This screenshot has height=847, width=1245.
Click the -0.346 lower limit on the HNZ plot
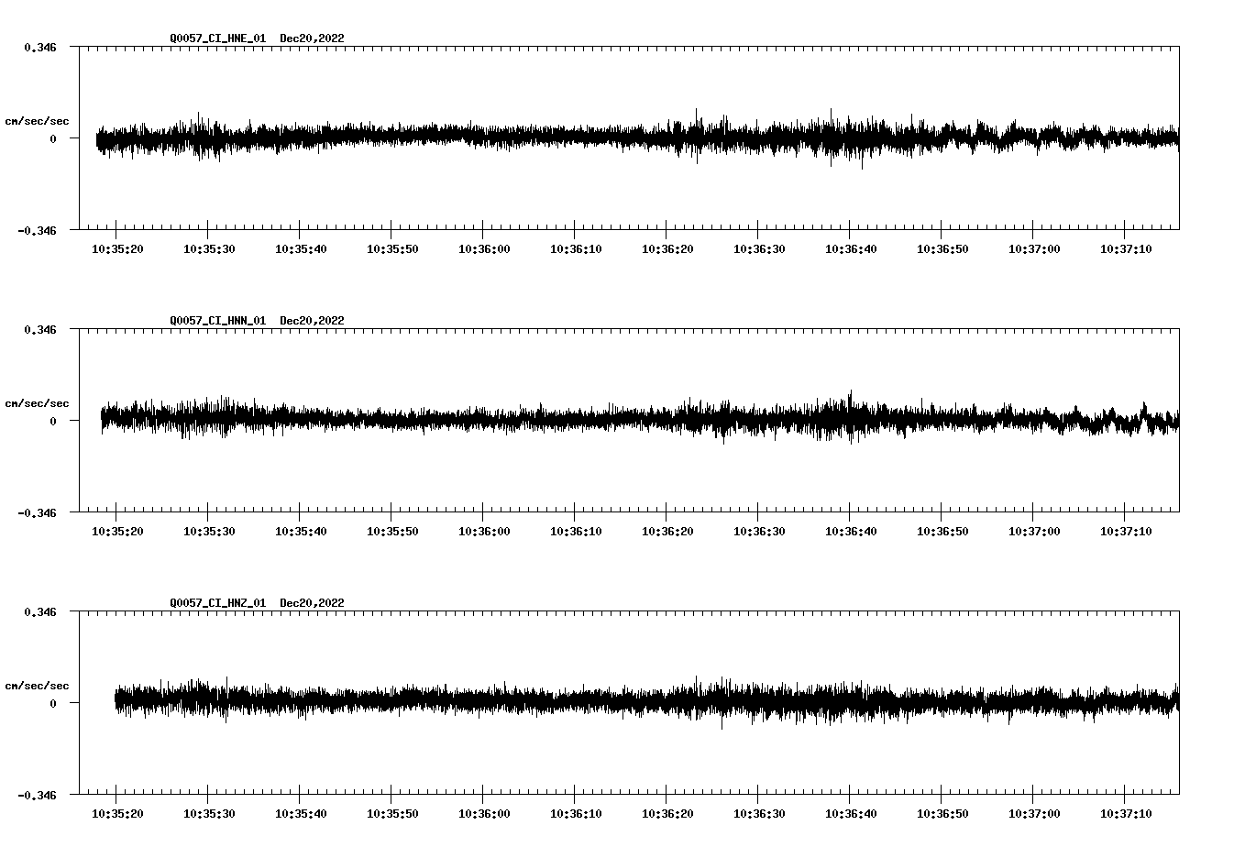coord(37,795)
